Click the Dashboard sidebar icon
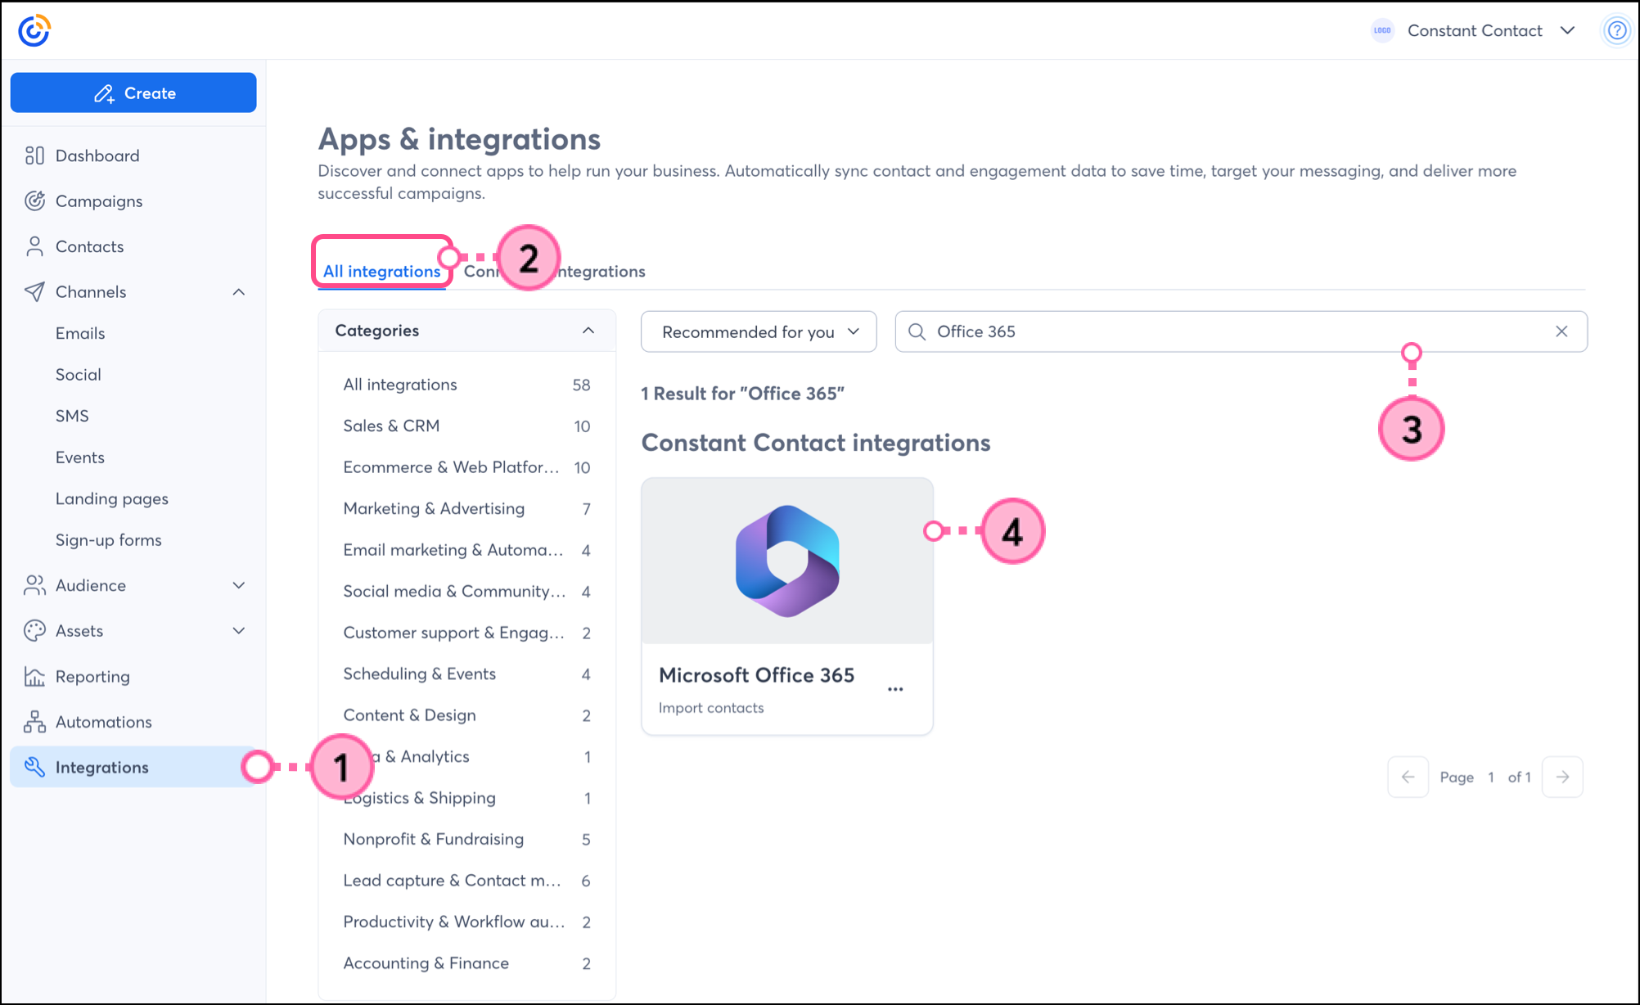 pyautogui.click(x=34, y=155)
